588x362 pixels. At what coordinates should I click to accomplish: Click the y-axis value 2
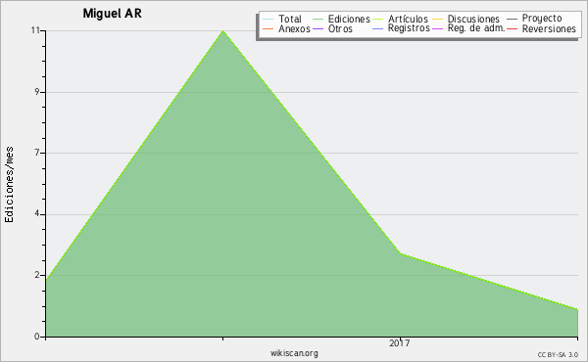pos(37,275)
